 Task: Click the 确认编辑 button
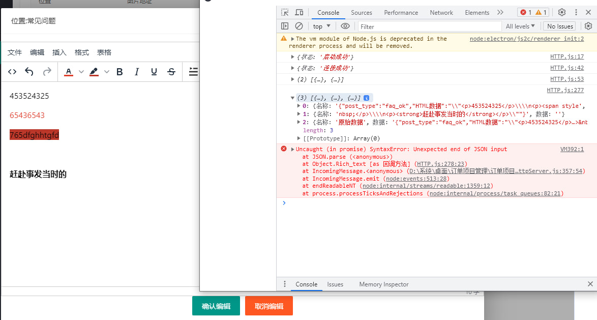pyautogui.click(x=216, y=306)
